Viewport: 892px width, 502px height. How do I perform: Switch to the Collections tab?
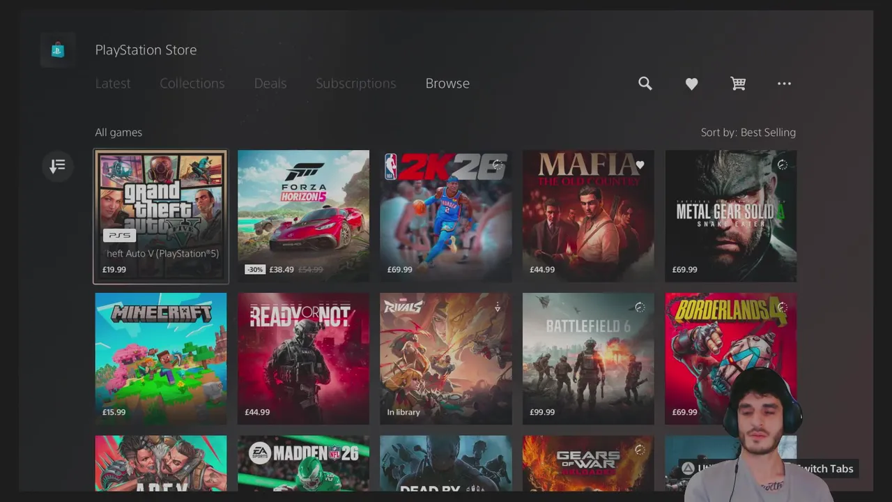pyautogui.click(x=192, y=83)
